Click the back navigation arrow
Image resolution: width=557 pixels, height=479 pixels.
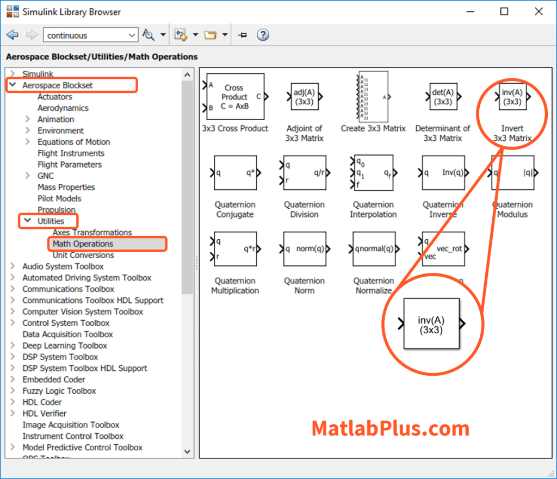(13, 35)
